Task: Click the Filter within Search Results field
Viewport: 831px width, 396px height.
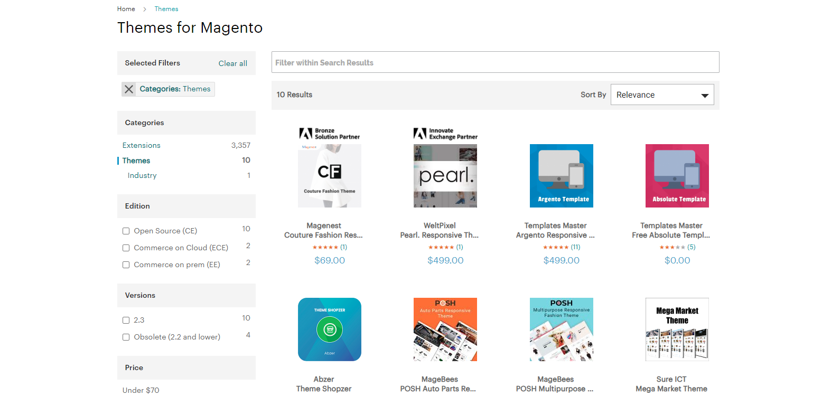Action: 495,62
